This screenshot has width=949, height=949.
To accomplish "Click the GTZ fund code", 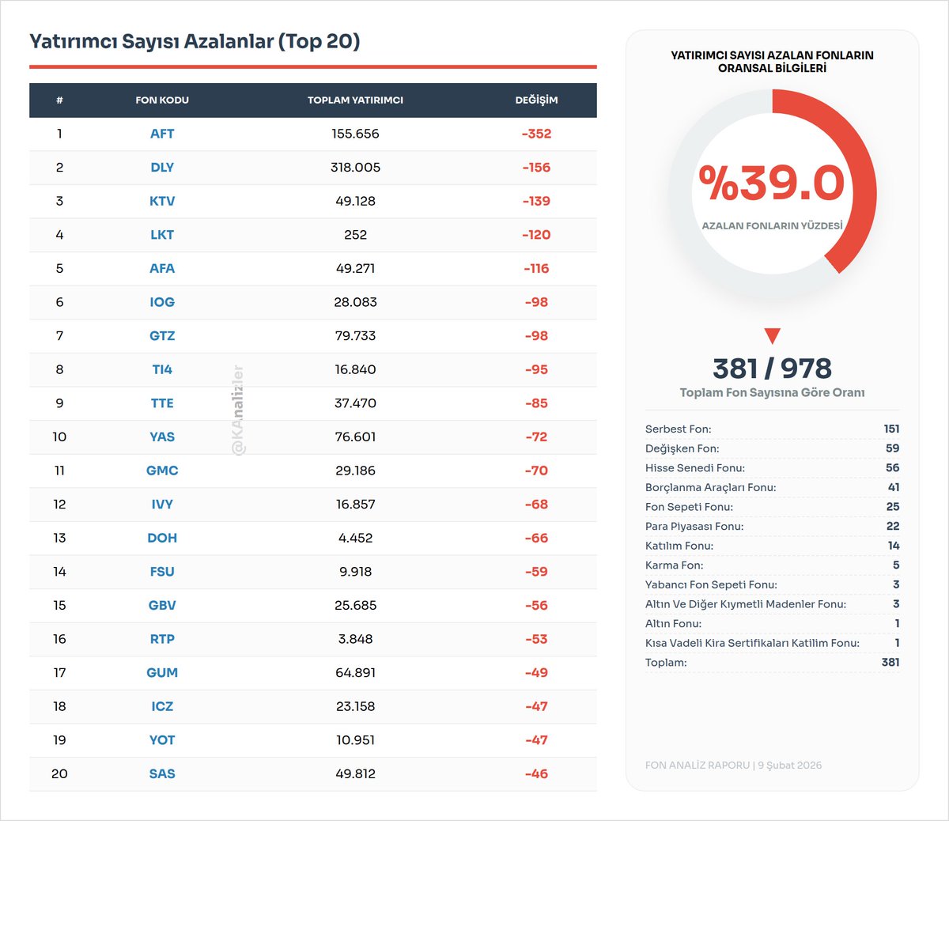I will 162,335.
